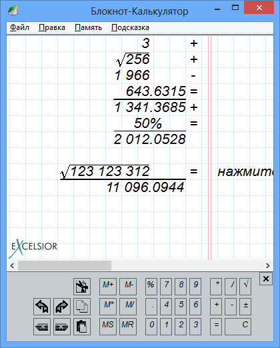Viewport: 280px width, 348px height.
Task: Click digit 5 key
Action: [181, 307]
